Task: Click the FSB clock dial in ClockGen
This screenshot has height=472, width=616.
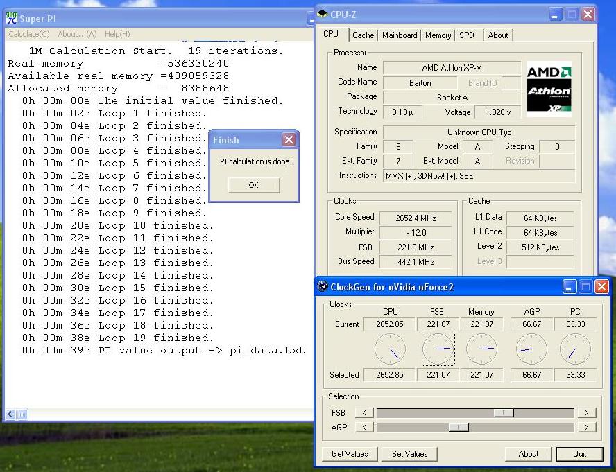Action: point(438,349)
